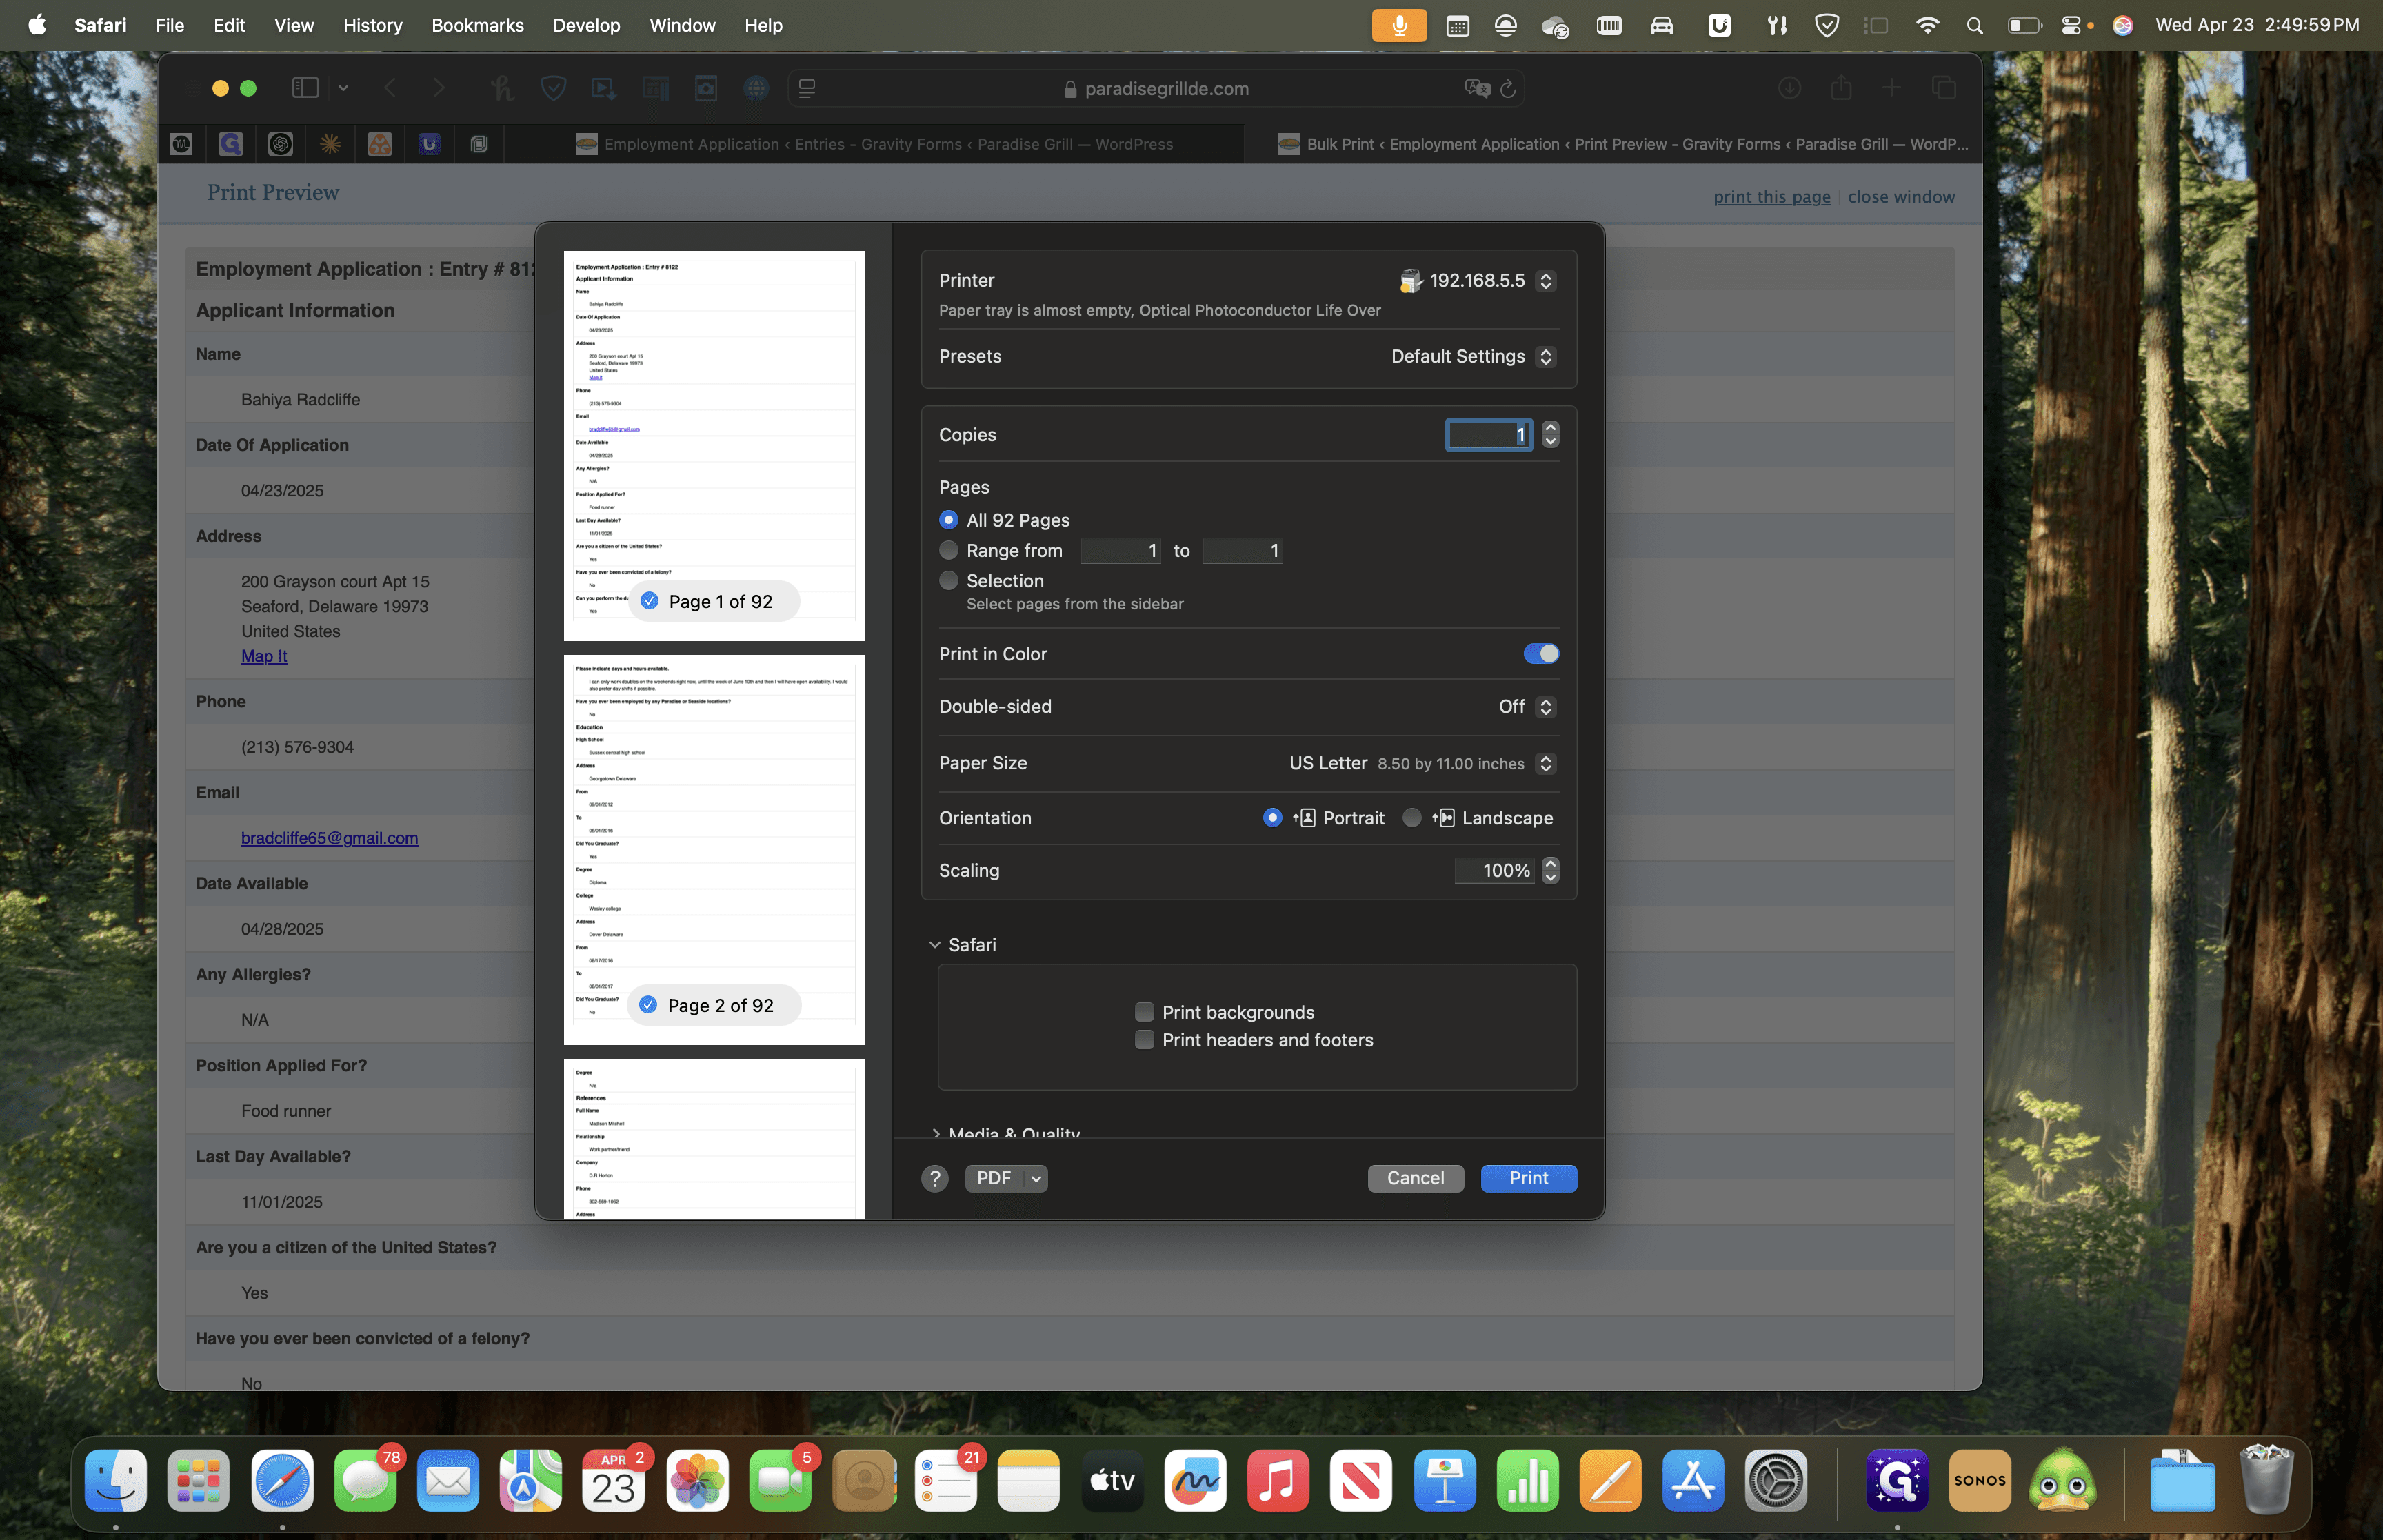This screenshot has height=1540, width=2383.
Task: Click the Range from start page field
Action: click(x=1120, y=551)
